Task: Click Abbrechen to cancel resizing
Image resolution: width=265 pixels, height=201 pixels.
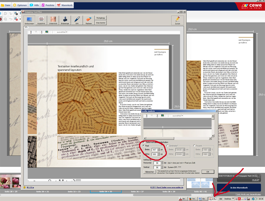Action: [149, 171]
